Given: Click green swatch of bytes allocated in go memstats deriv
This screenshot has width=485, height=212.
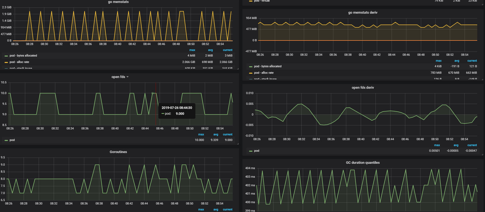Looking at the screenshot, I should coord(251,66).
